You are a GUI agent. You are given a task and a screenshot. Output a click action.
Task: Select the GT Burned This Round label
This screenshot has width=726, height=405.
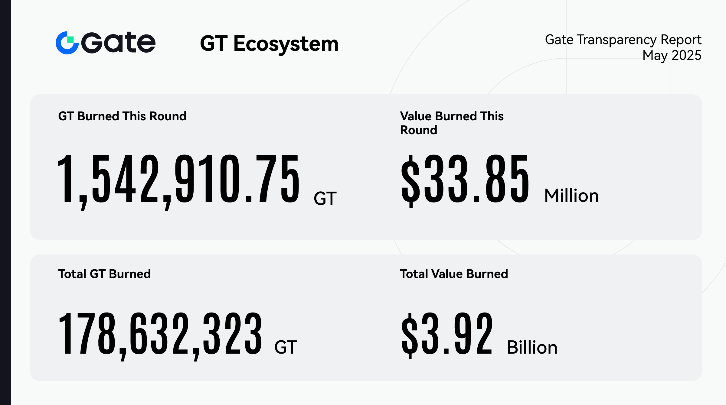pos(122,116)
